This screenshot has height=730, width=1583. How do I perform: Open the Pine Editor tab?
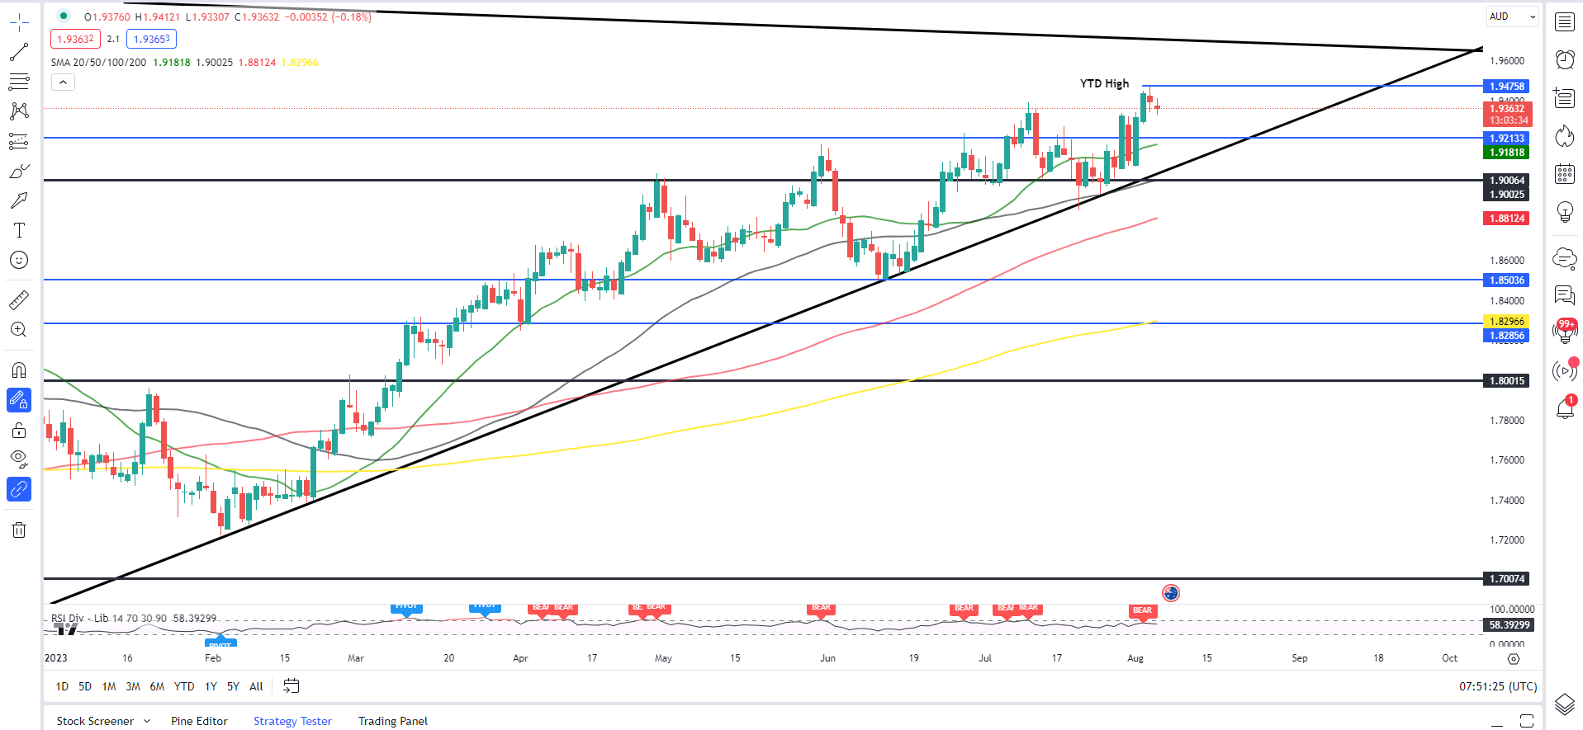point(199,721)
